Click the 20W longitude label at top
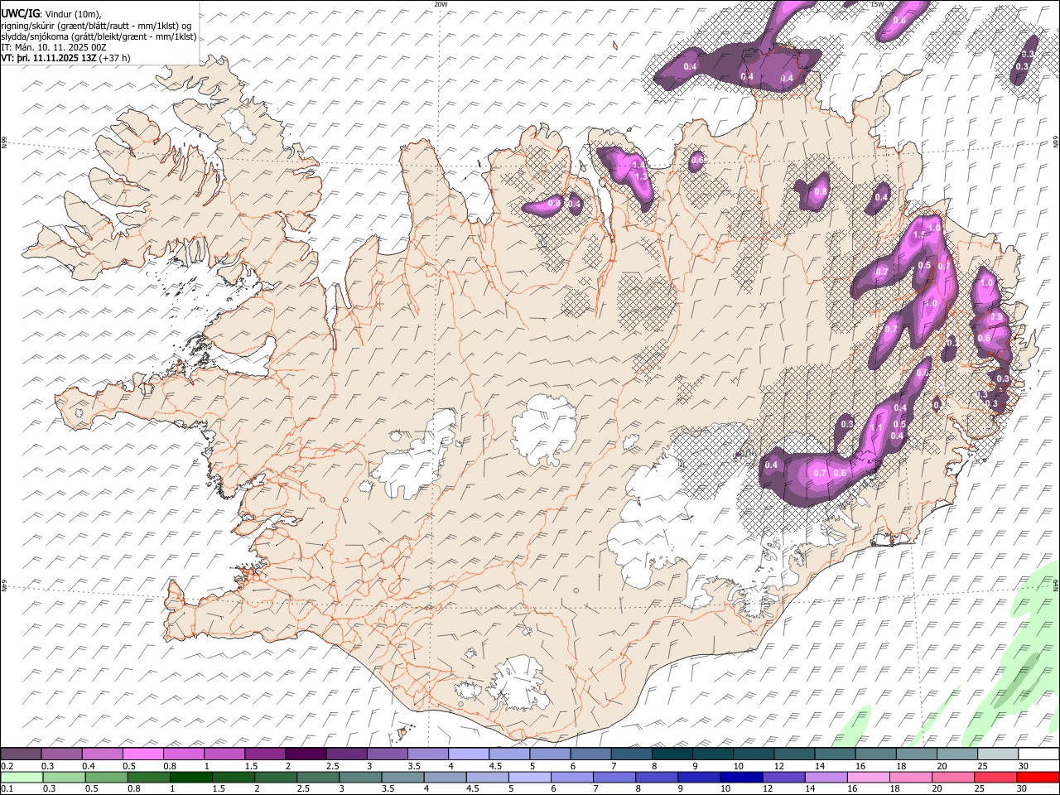Screen dimensions: 1060x795 click(441, 4)
